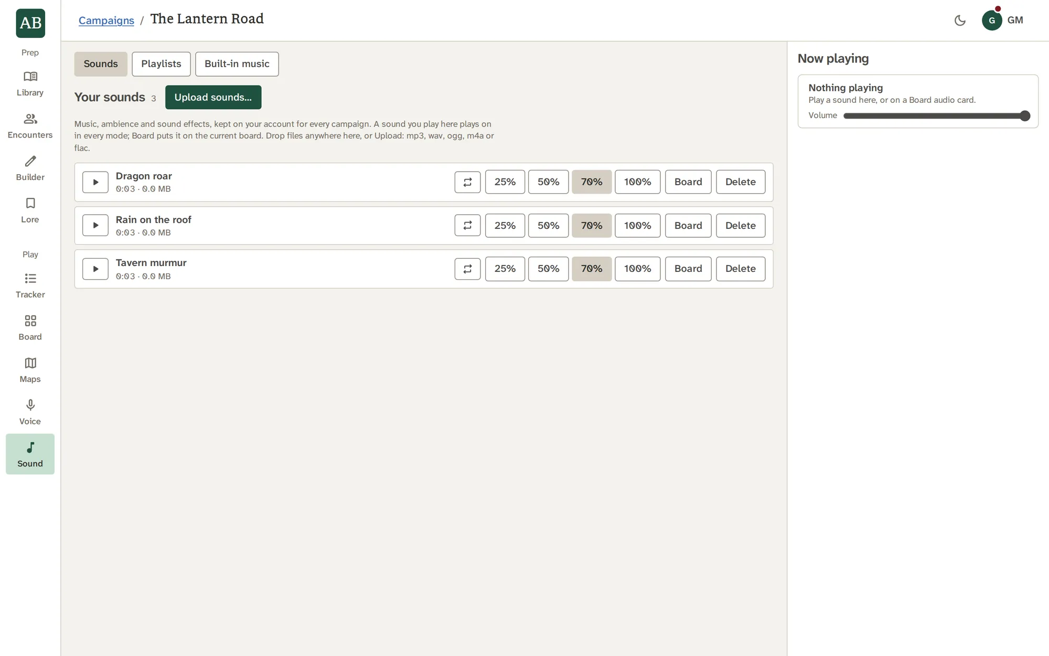1049x656 pixels.
Task: Click the Nothing playing status text
Action: click(845, 88)
